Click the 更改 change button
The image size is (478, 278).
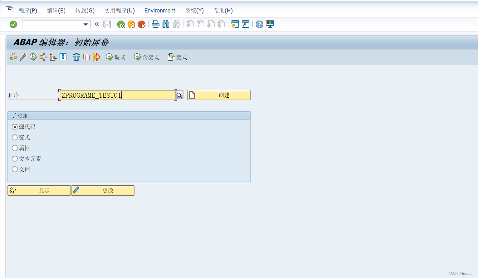tap(103, 190)
